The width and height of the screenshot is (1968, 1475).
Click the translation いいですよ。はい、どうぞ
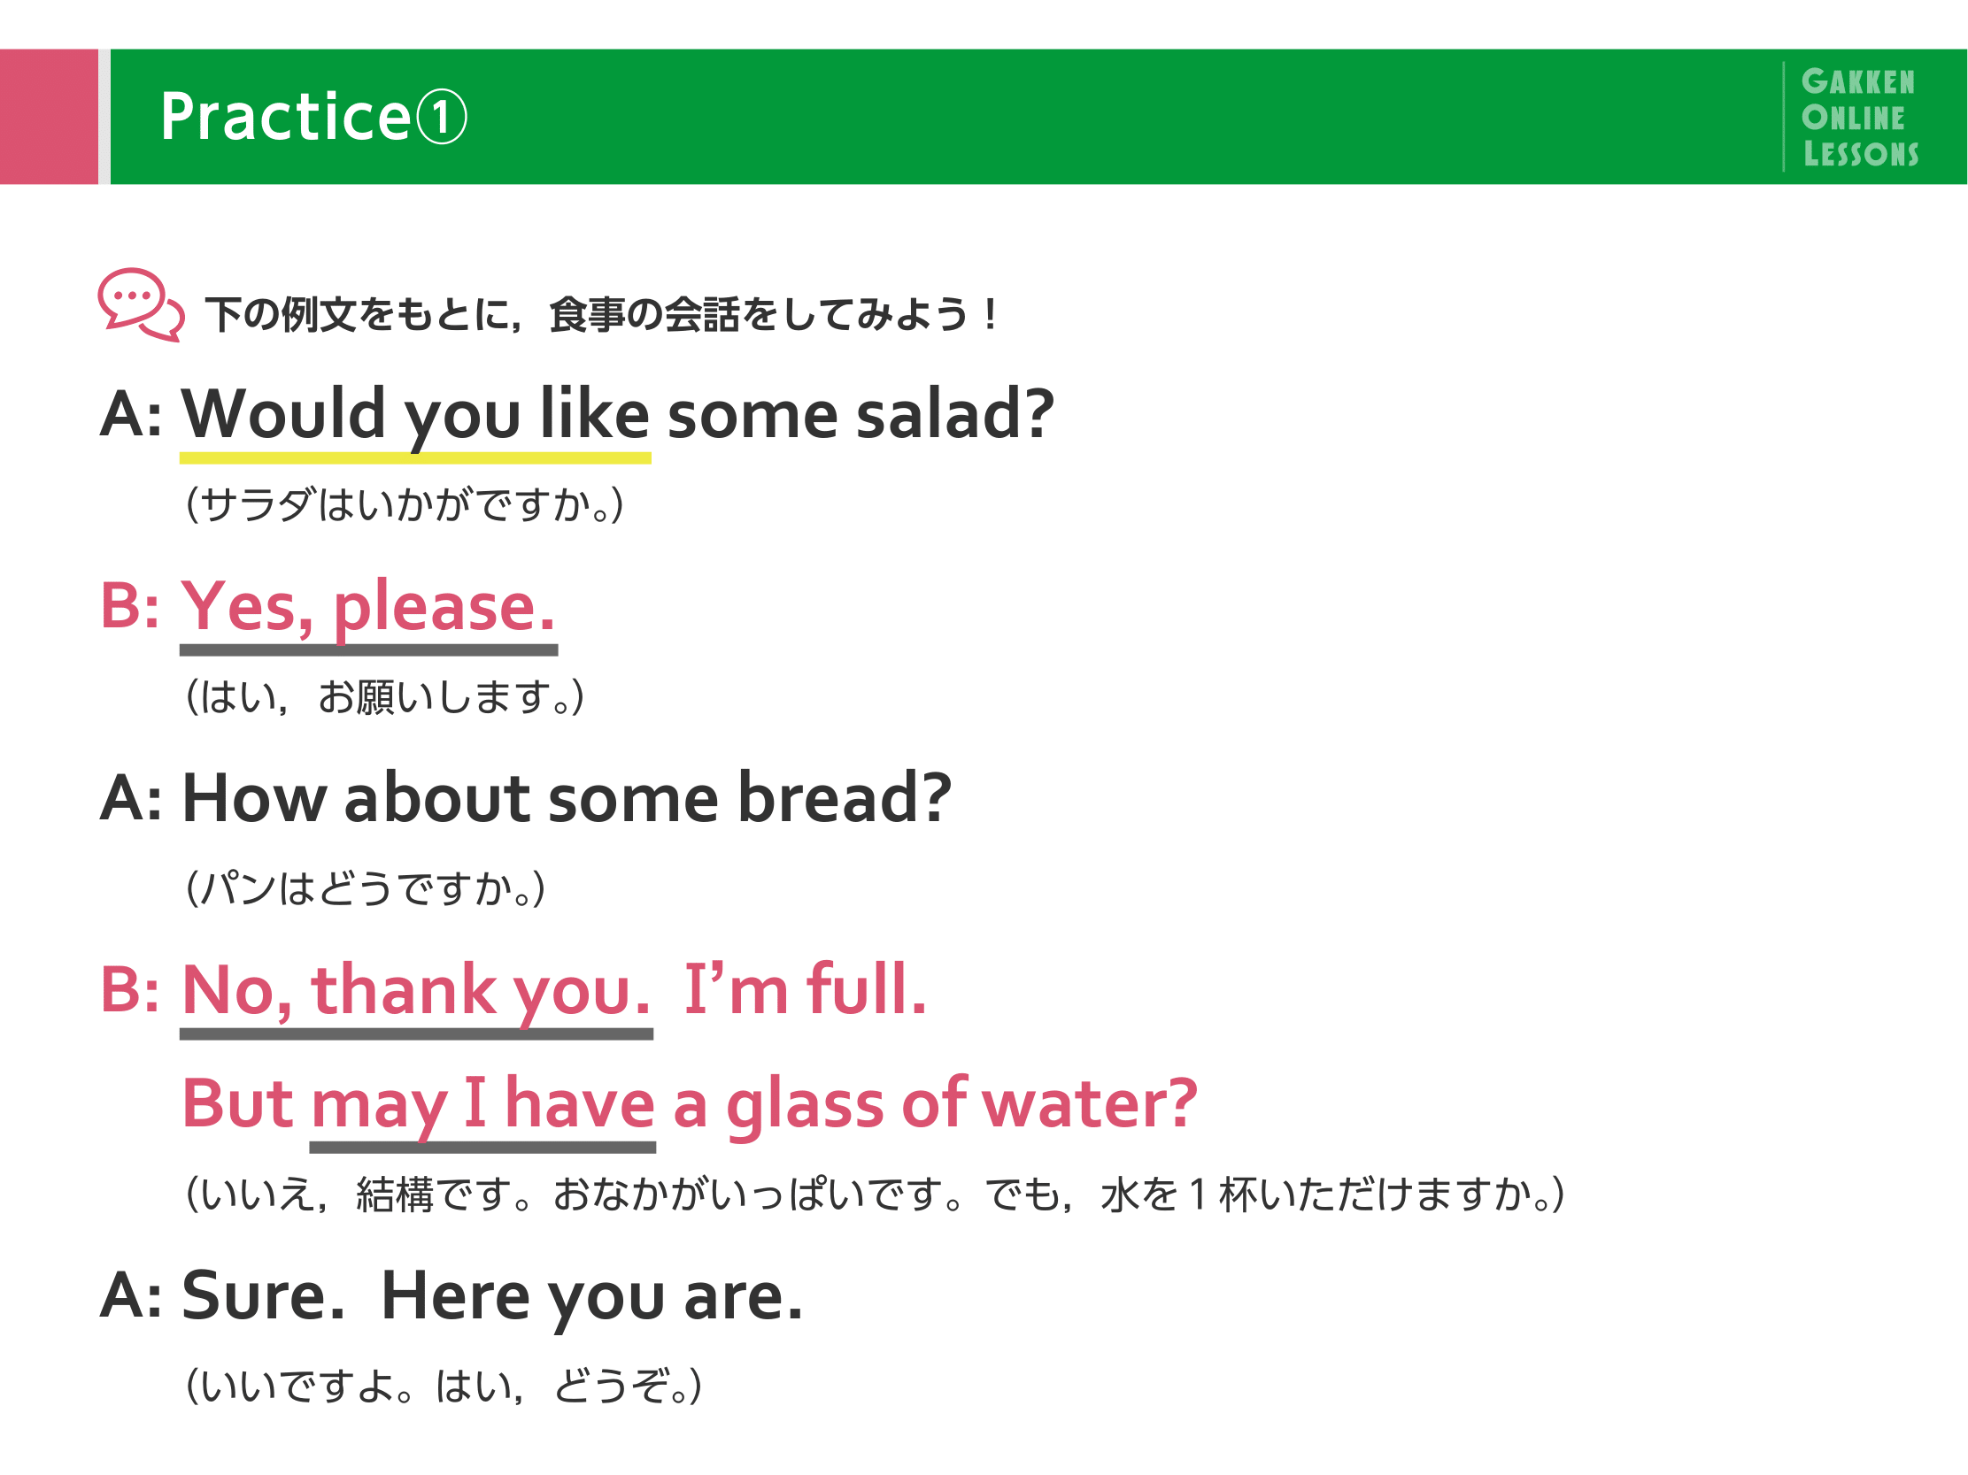pyautogui.click(x=443, y=1387)
